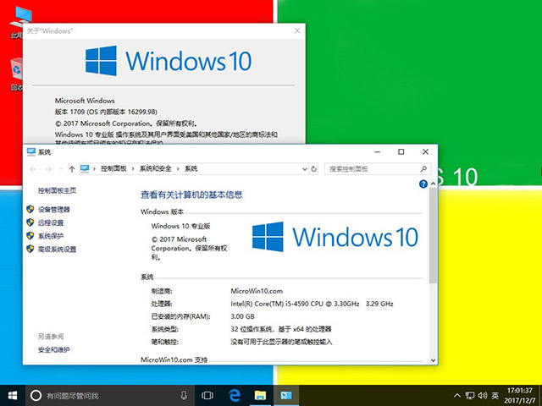This screenshot has height=406, width=542.
Task: Go up one level with the Up arrow
Action: 71,169
